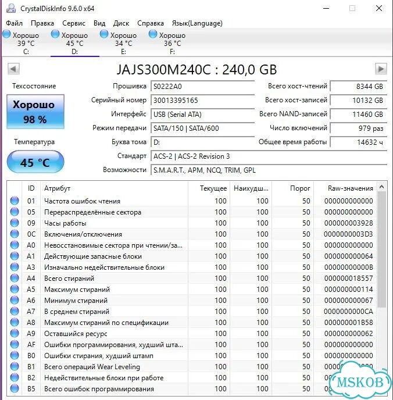The height and width of the screenshot is (400, 393).
Task: Click the Хорошо 98 % health status button
Action: click(x=35, y=112)
